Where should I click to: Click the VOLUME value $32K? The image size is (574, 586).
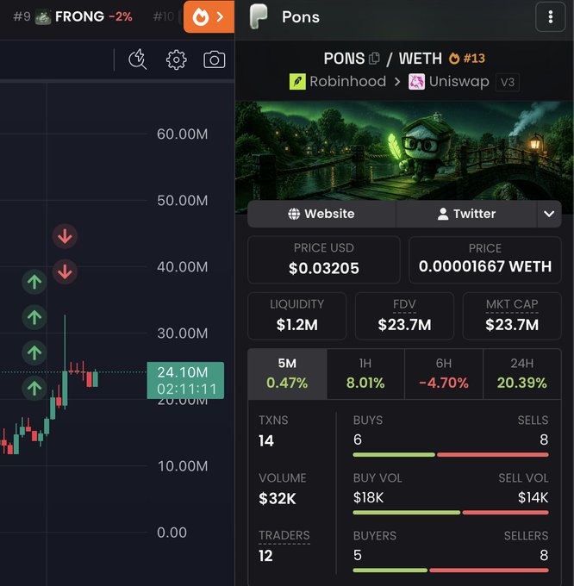tap(278, 499)
